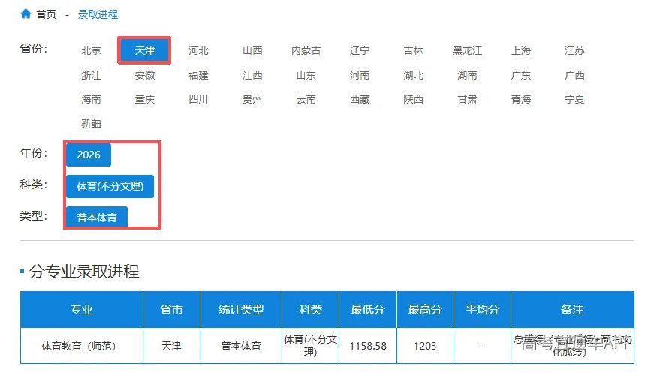
Task: Select province 上海
Action: pyautogui.click(x=521, y=50)
